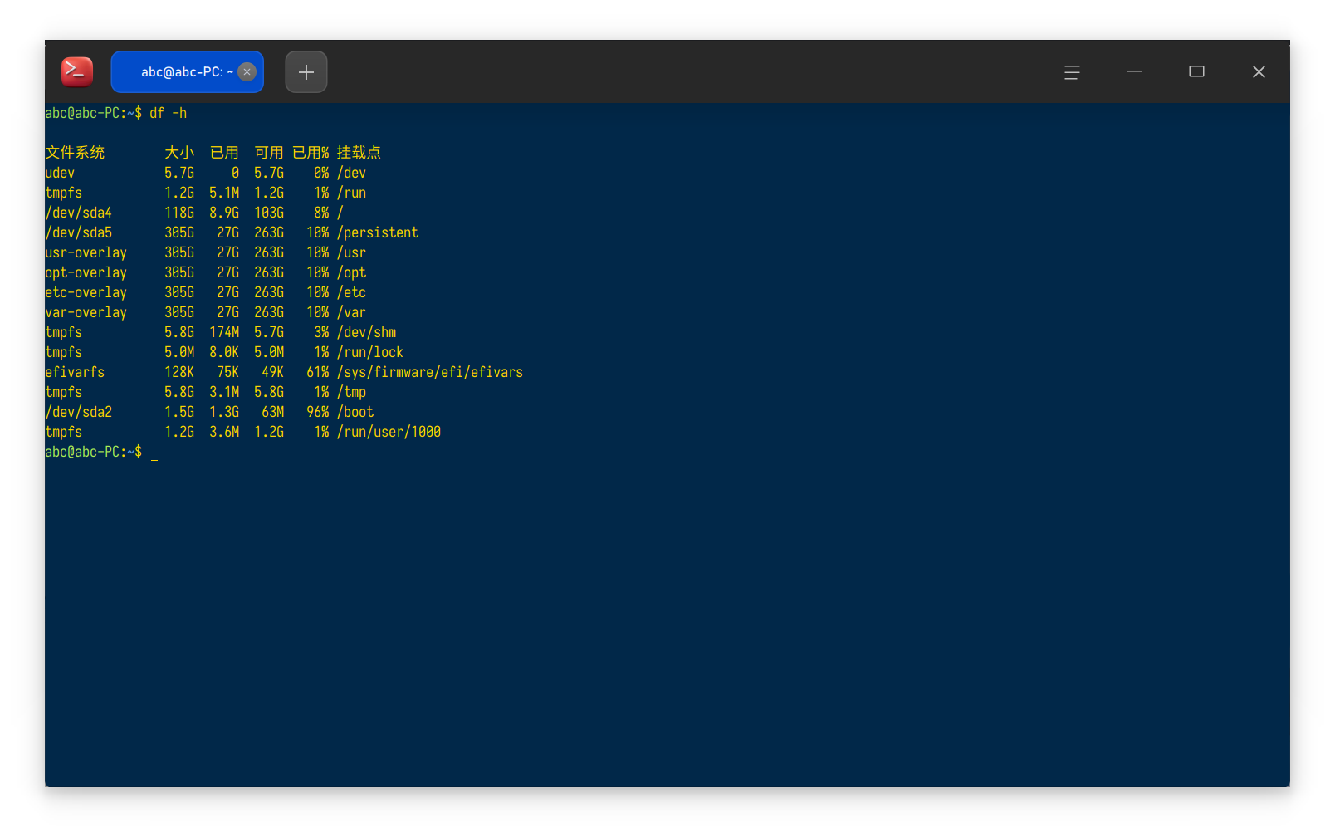Click the red terminal app icon
The height and width of the screenshot is (837, 1335).
tap(77, 71)
